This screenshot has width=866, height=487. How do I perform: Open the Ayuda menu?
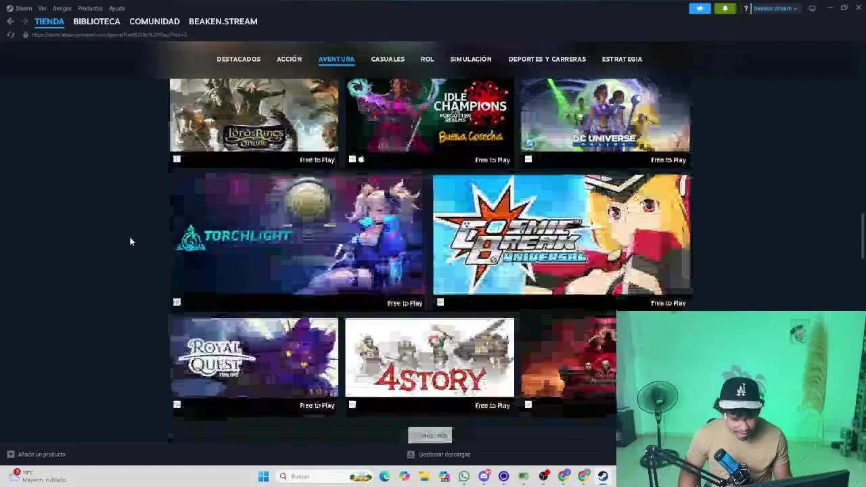tap(116, 8)
